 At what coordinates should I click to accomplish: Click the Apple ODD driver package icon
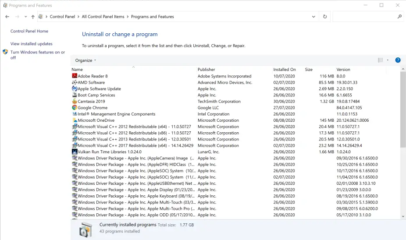coord(75,215)
